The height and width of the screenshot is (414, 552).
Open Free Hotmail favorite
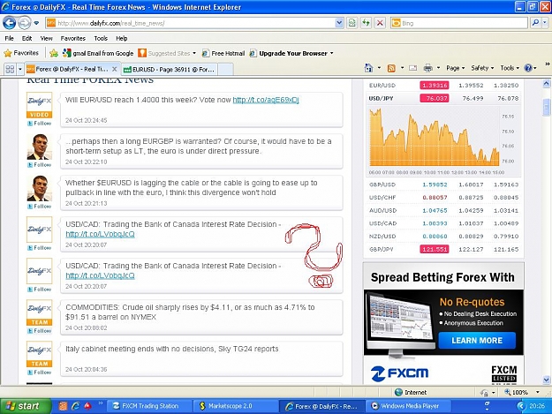(223, 53)
